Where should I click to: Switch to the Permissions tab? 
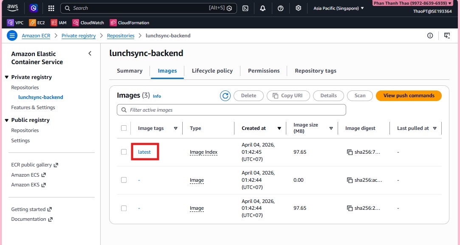coord(264,71)
